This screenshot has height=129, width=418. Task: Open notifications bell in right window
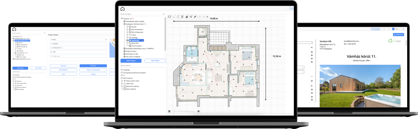pos(389,29)
